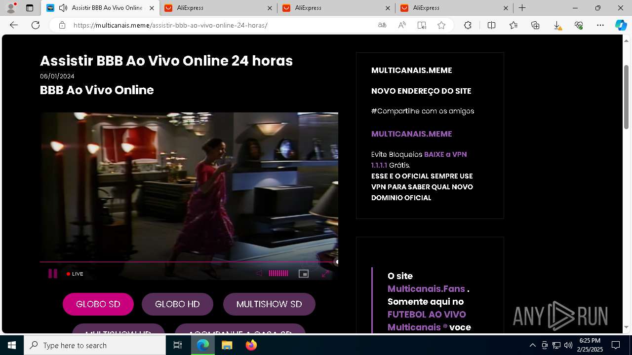Open the browser profile icon

point(11,7)
